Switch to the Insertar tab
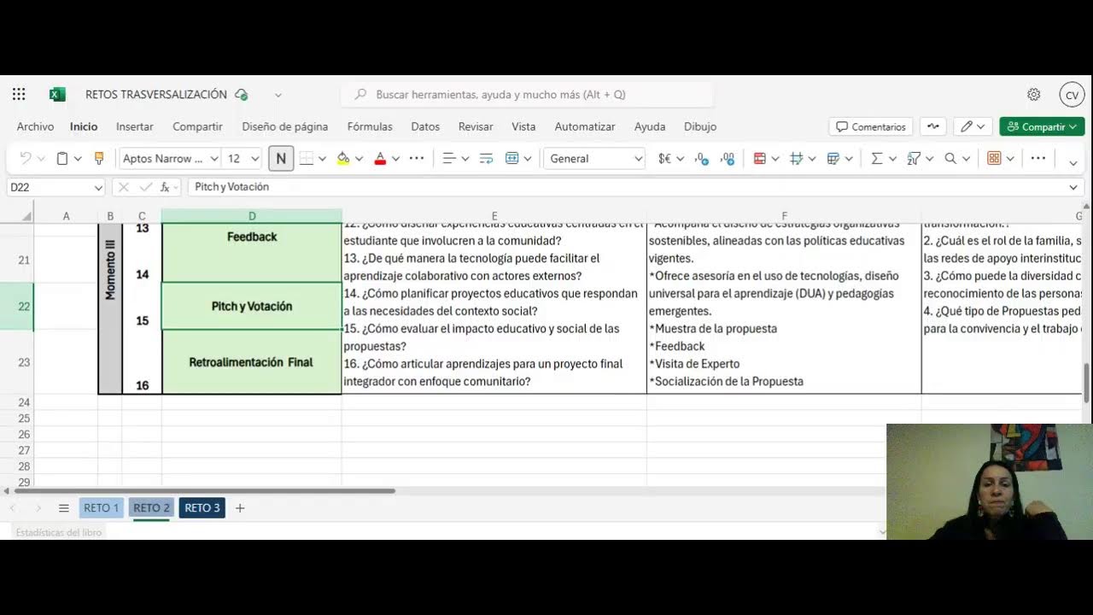The width and height of the screenshot is (1093, 615). pyautogui.click(x=135, y=126)
